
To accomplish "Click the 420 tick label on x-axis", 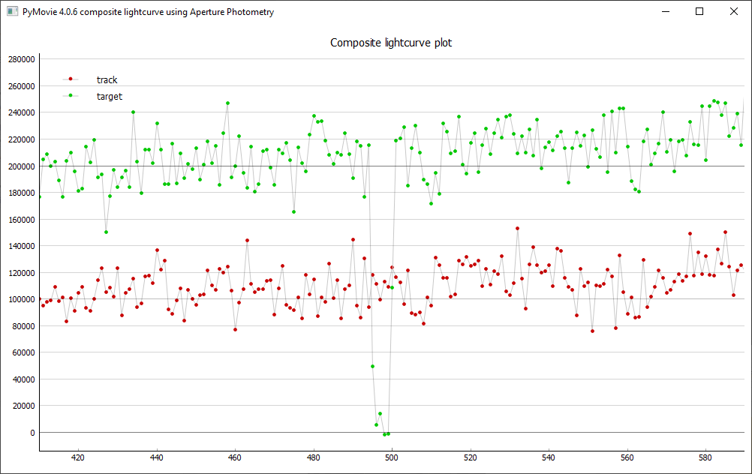I will pyautogui.click(x=78, y=457).
